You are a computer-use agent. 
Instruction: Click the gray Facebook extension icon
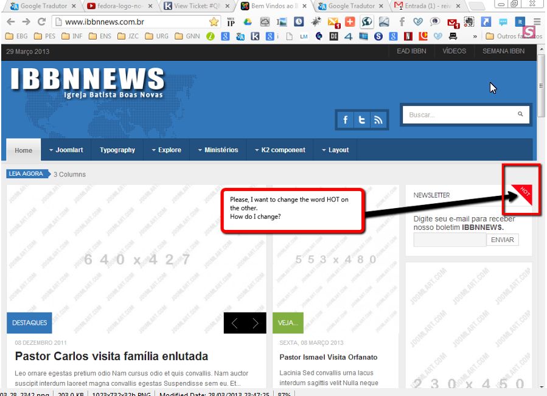click(x=402, y=22)
